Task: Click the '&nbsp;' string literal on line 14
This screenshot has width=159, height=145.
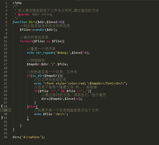Action: click(x=63, y=53)
